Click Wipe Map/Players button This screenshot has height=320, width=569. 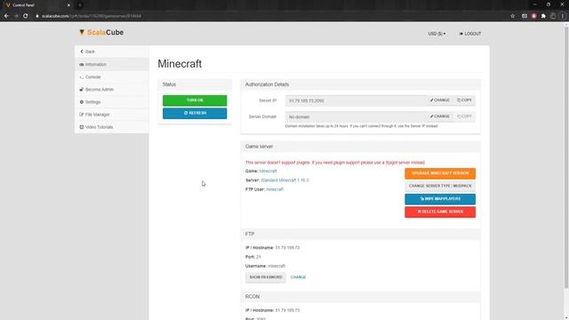440,199
